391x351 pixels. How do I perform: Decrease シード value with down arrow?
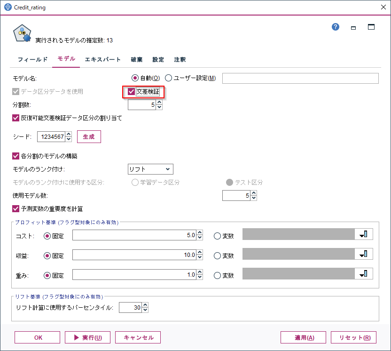pyautogui.click(x=69, y=139)
